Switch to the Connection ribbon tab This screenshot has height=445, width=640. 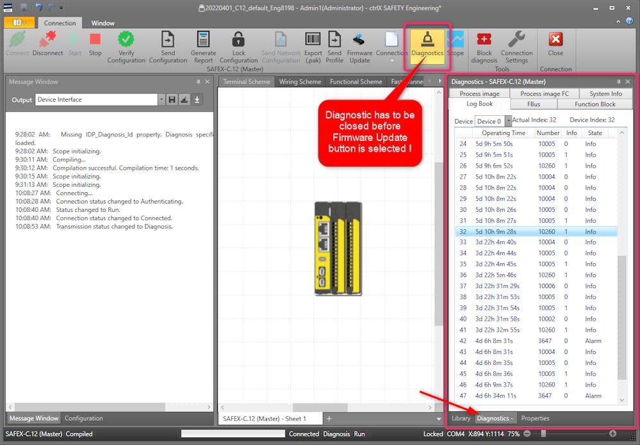coord(60,23)
